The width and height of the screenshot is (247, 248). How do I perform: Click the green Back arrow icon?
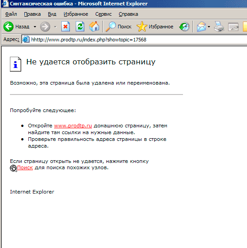[x=9, y=27]
